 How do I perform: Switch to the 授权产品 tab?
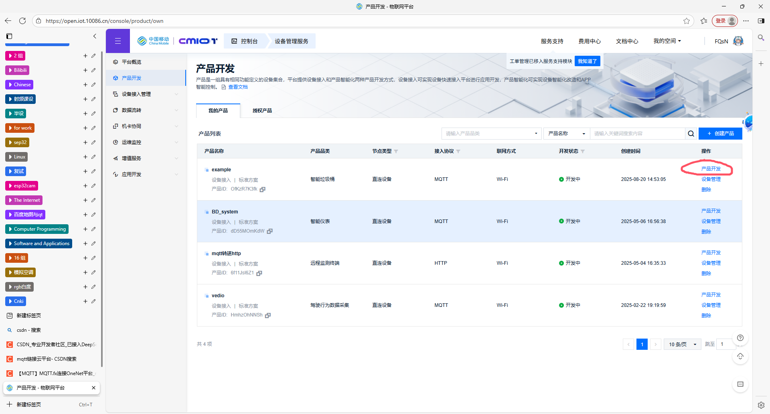262,111
